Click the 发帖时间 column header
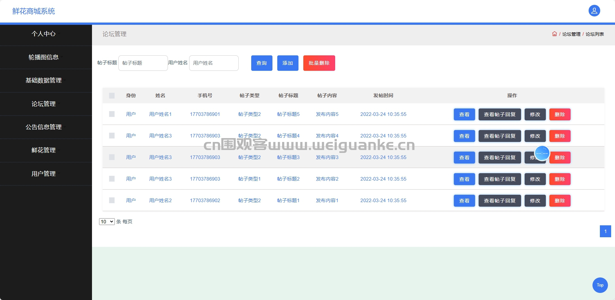Viewport: 615px width, 300px height. tap(383, 96)
